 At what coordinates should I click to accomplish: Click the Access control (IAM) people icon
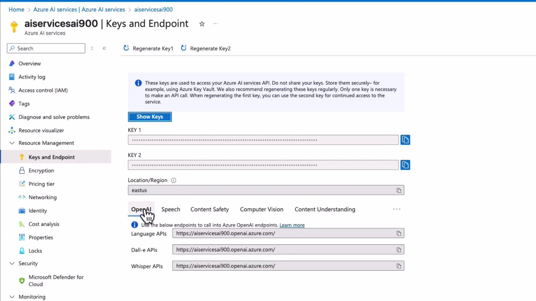12,90
